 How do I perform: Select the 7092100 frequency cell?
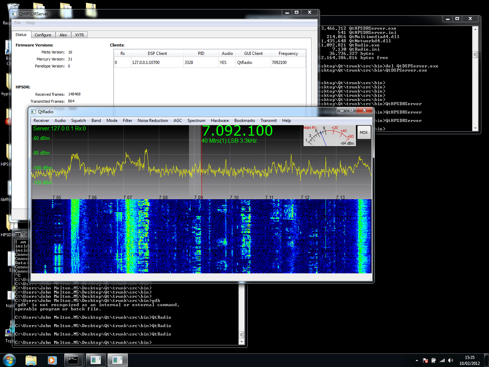pyautogui.click(x=288, y=63)
